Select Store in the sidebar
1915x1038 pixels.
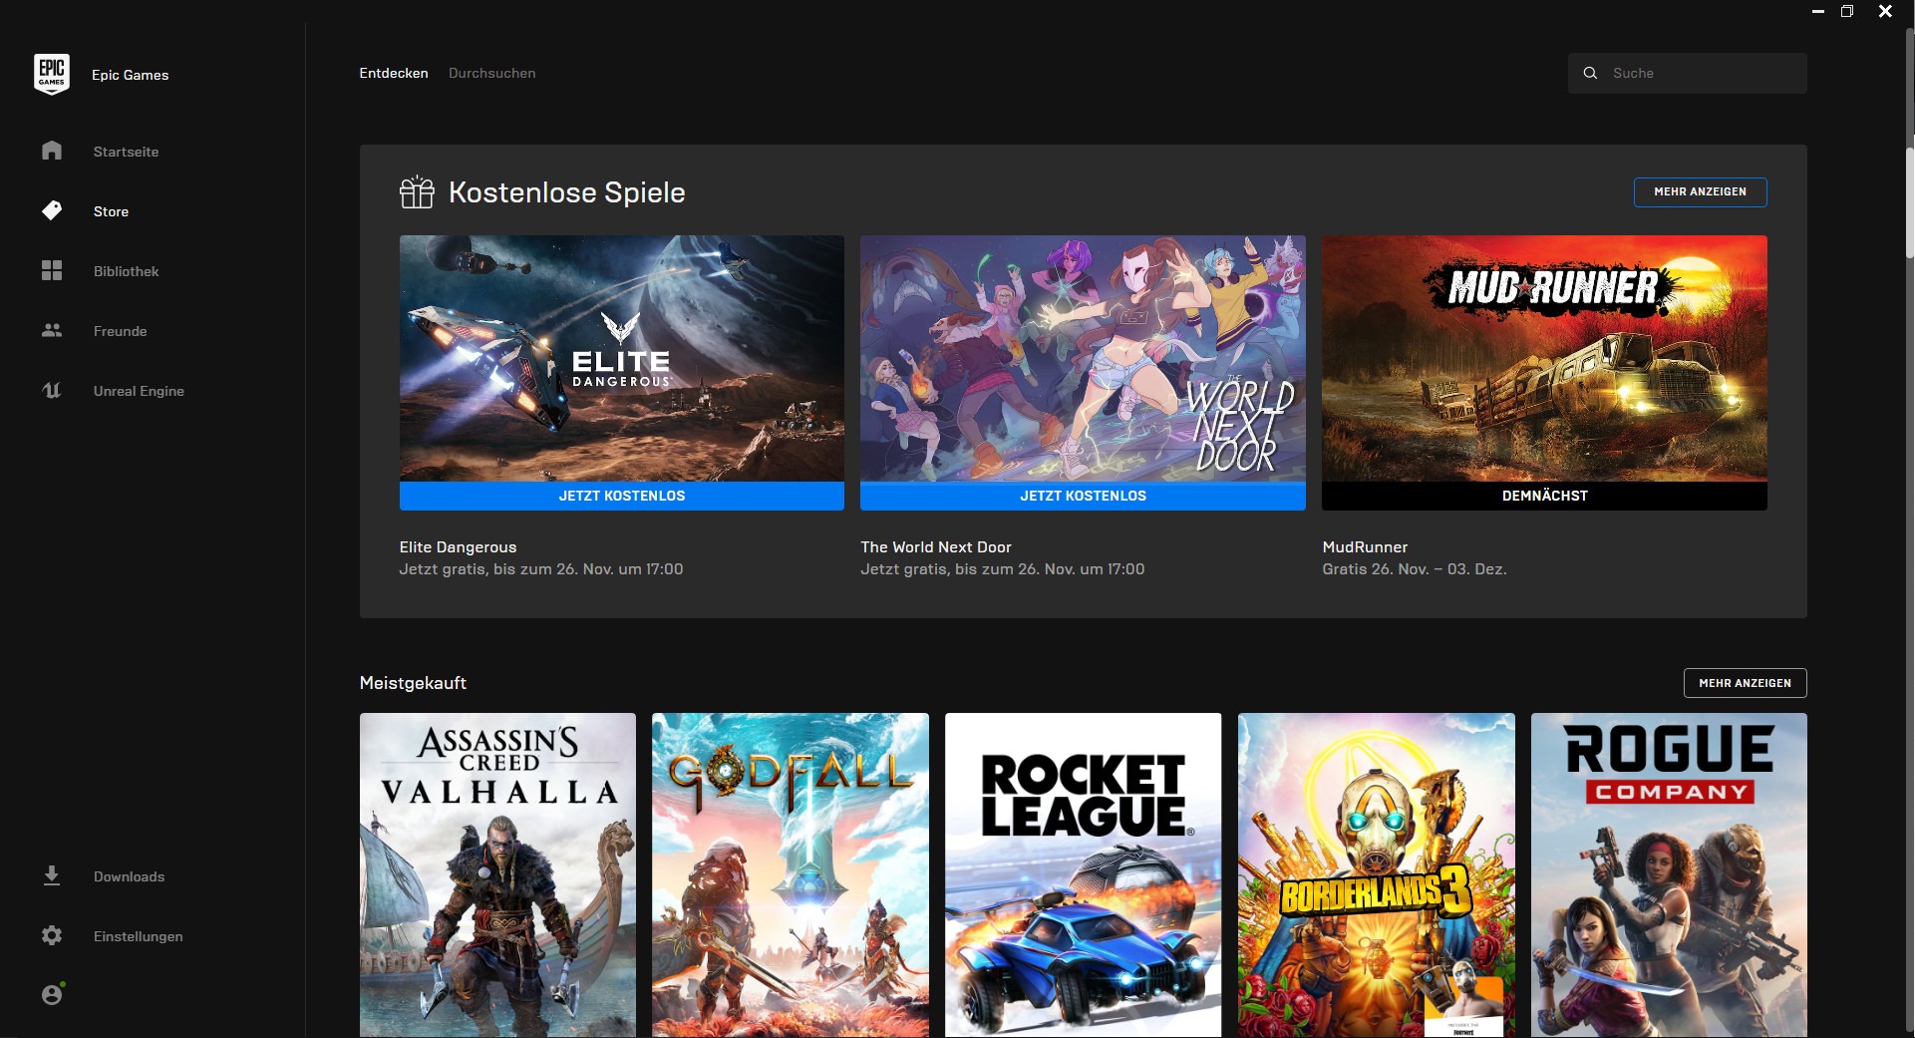[111, 211]
